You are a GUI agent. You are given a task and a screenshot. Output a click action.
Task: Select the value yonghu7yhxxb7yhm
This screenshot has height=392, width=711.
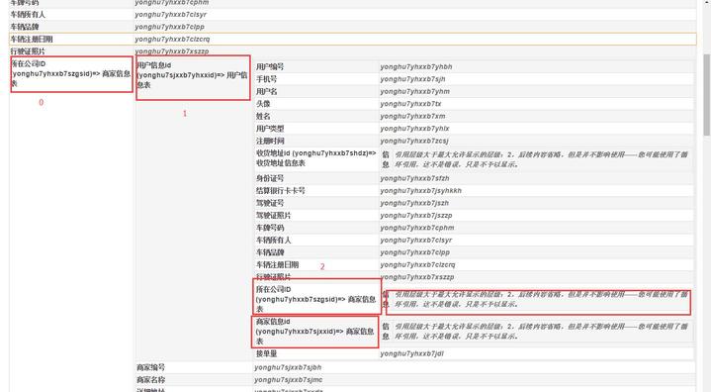pos(415,91)
